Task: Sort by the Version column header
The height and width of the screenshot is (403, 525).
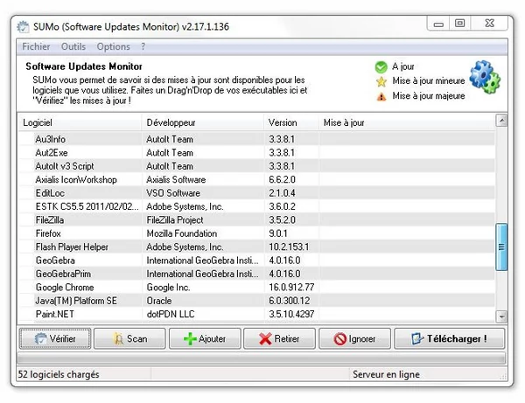Action: tap(291, 122)
